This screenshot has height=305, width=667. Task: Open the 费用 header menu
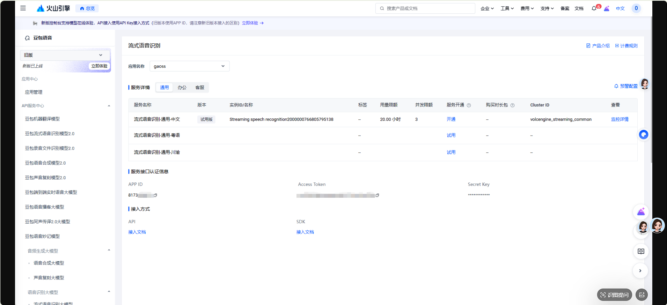(527, 8)
